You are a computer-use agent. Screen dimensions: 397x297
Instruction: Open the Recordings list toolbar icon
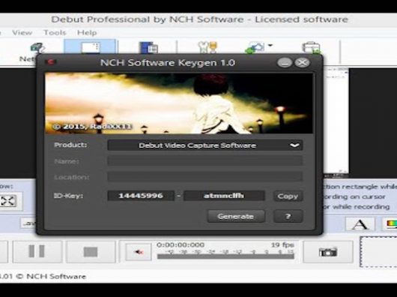[148, 48]
